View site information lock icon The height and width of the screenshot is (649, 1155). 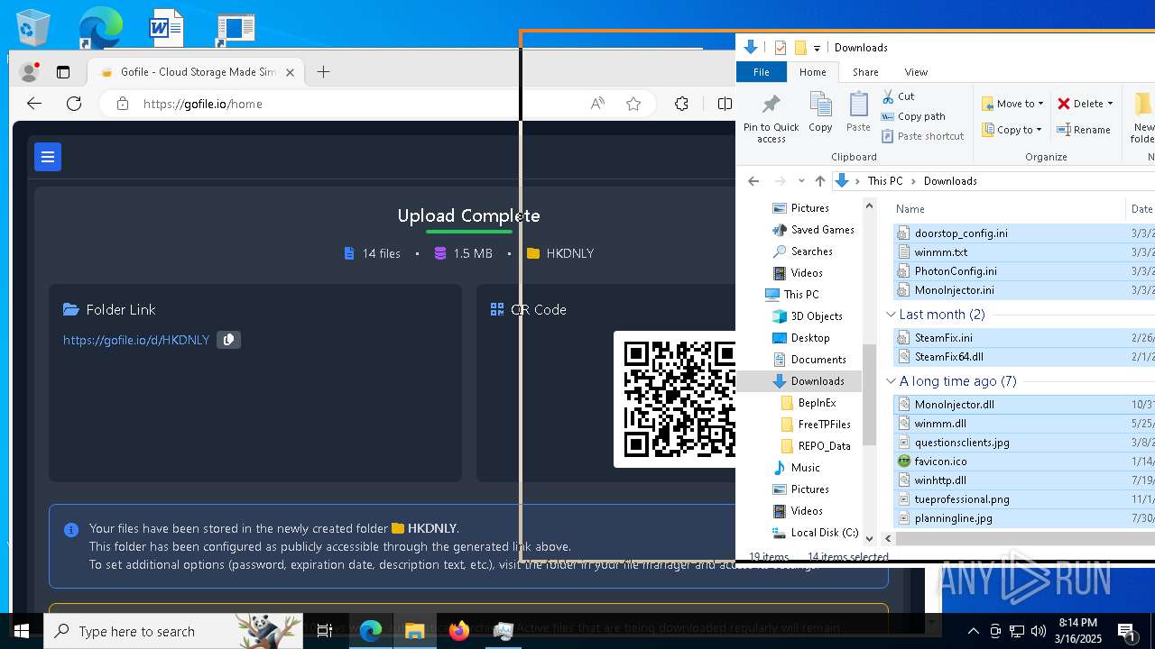tap(123, 104)
